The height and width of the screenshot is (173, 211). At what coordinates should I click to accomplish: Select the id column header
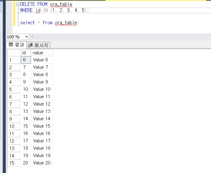(26, 53)
